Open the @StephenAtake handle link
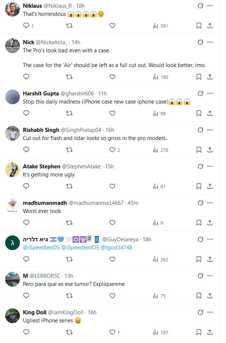This screenshot has height=343, width=226. 83,167
